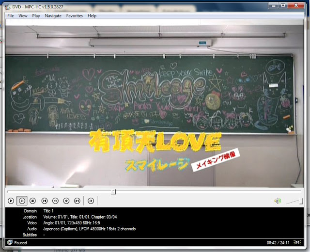Click the Paused status text
This screenshot has width=310, height=252.
[20, 243]
